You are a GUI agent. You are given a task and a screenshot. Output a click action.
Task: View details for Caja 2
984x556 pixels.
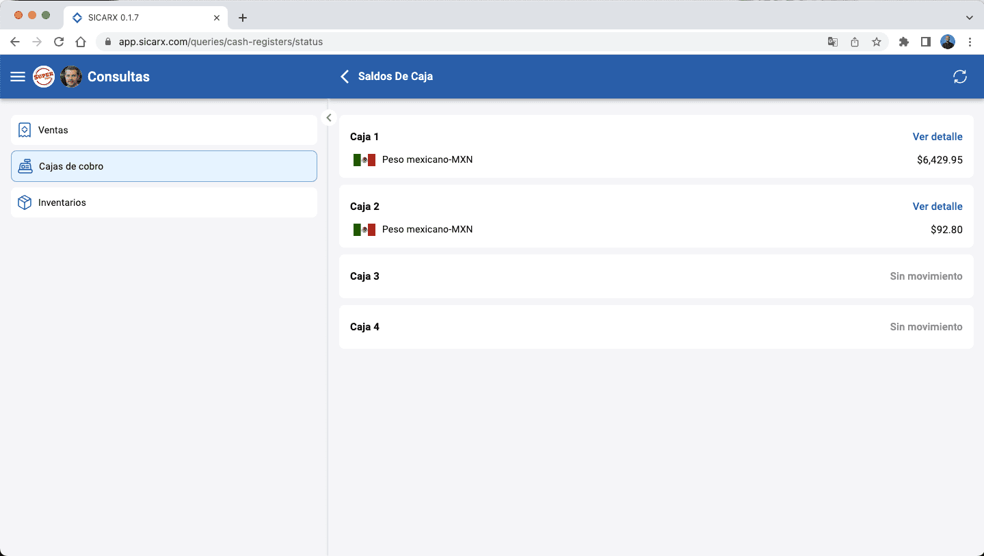pyautogui.click(x=937, y=207)
